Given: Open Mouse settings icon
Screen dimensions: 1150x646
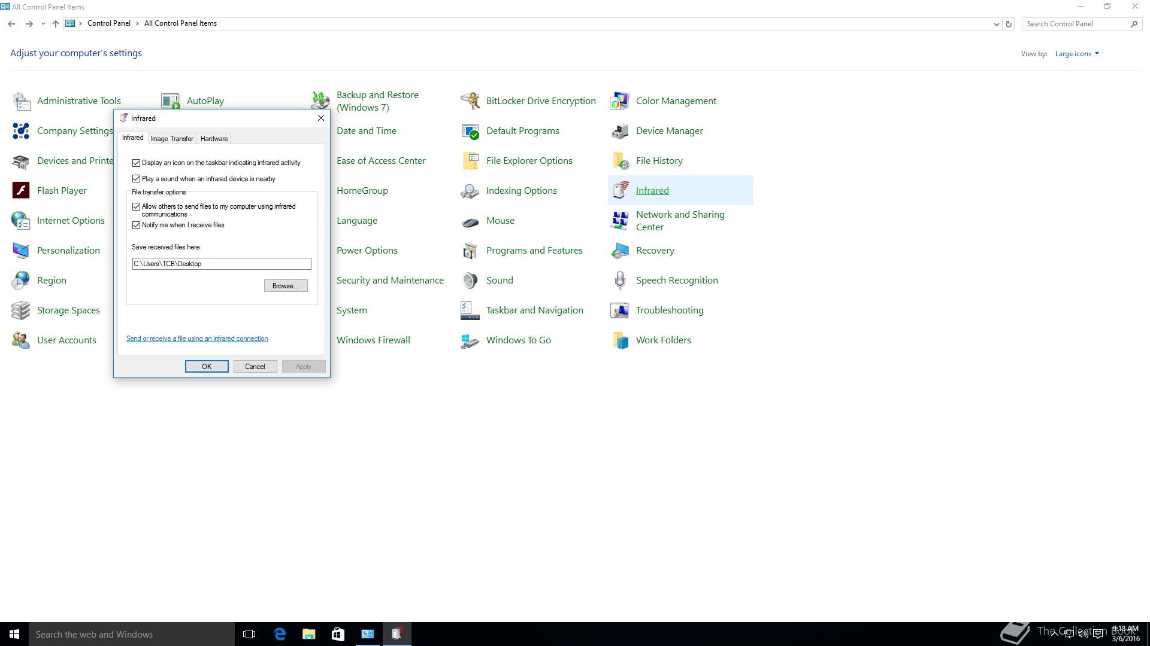Looking at the screenshot, I should (x=471, y=221).
